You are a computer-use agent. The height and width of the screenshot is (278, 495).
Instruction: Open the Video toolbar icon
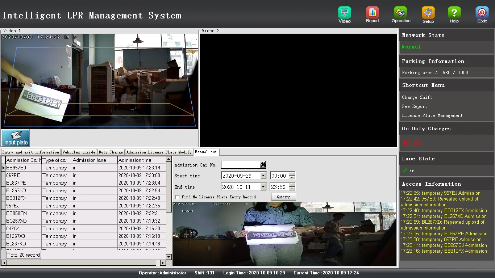344,13
